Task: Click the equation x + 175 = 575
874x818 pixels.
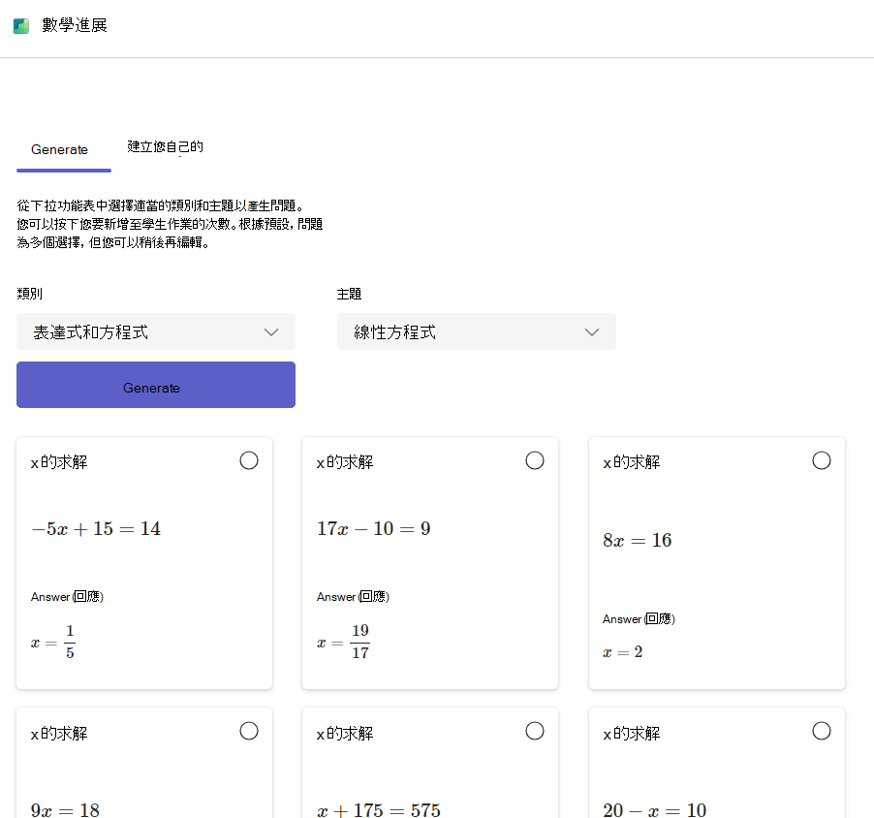Action: (x=379, y=809)
